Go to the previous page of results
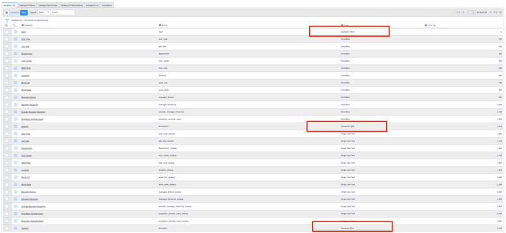Image resolution: width=506 pixels, height=233 pixels. [463, 12]
